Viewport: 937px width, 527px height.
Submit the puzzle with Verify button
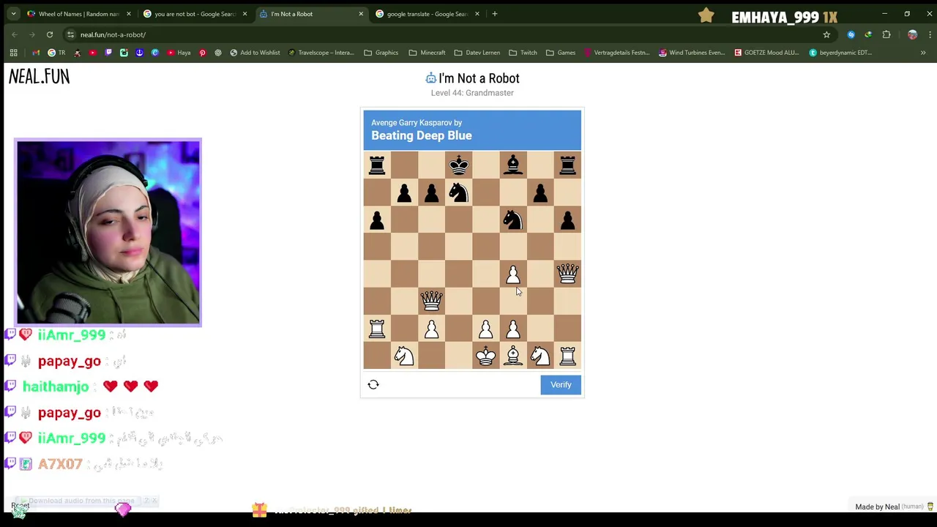(x=561, y=384)
